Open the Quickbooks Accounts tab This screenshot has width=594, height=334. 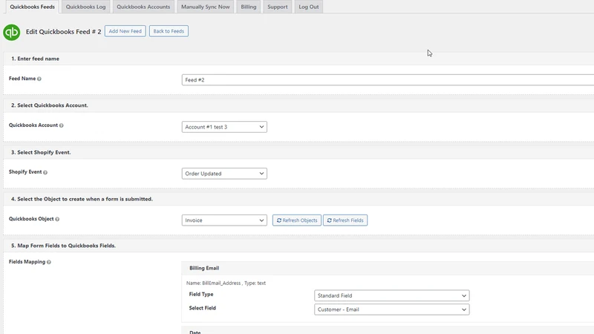pos(143,7)
